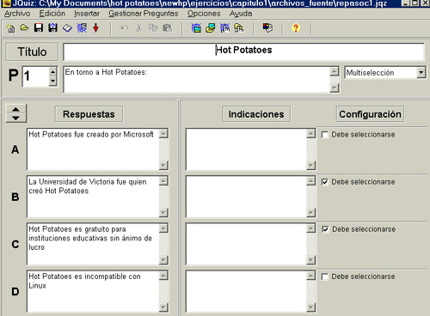The width and height of the screenshot is (430, 316).
Task: Open the Opciones menu
Action: pos(204,14)
